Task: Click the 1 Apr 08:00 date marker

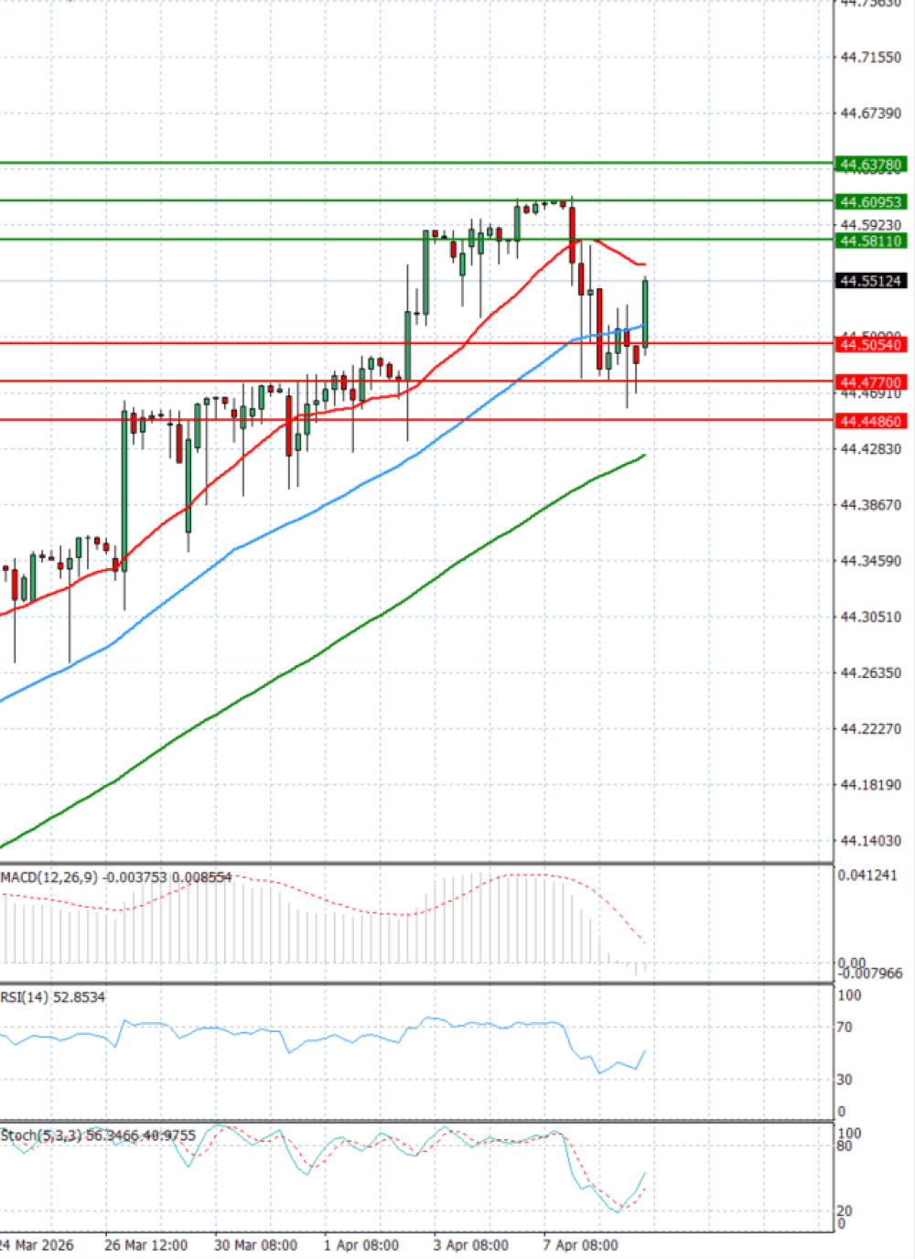Action: (x=361, y=1245)
